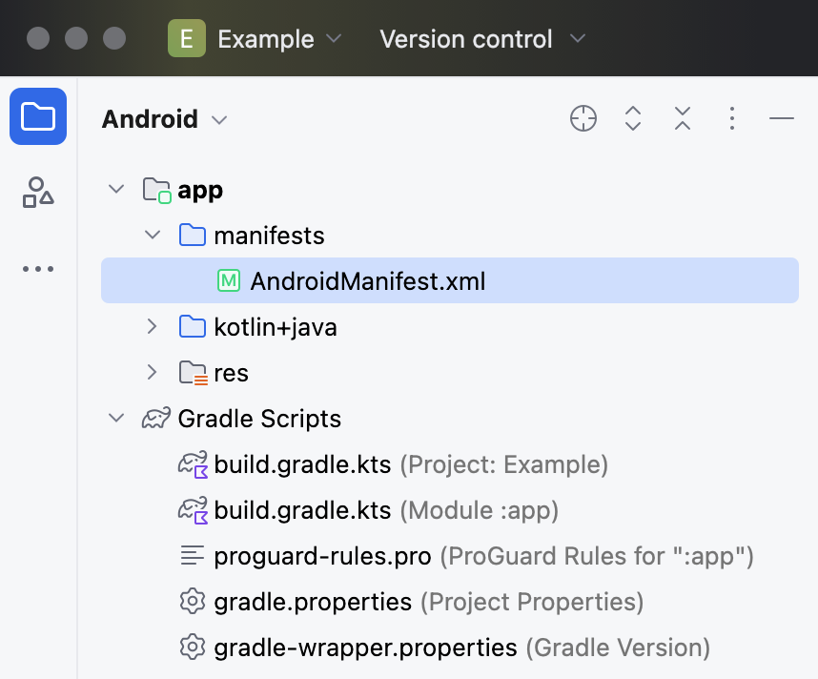This screenshot has height=679, width=818.
Task: Collapse the app module node
Action: (116, 190)
